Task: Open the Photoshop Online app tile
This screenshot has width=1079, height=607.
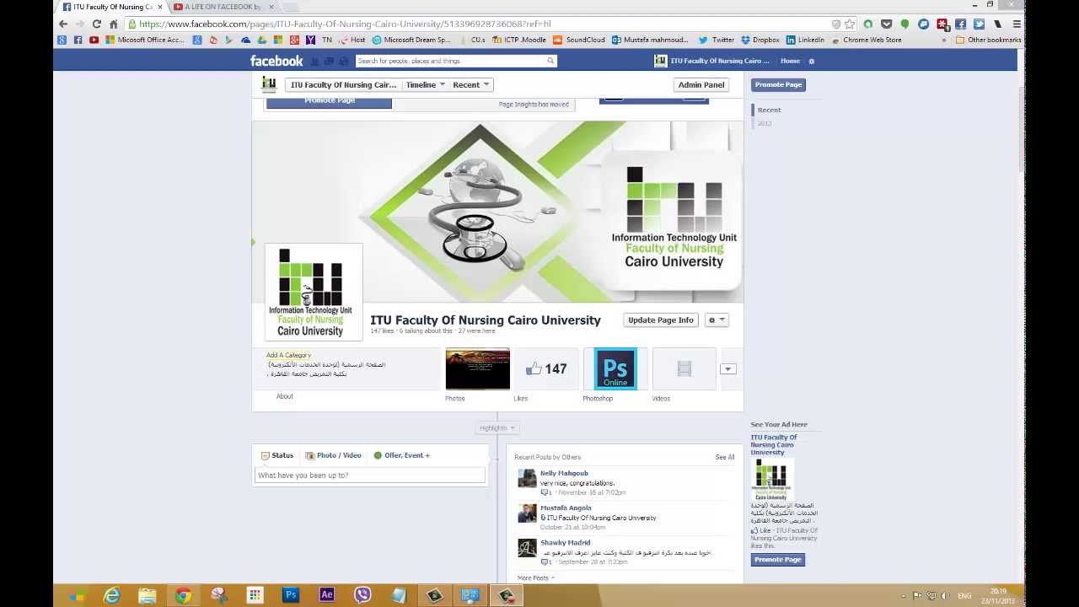Action: pos(615,368)
